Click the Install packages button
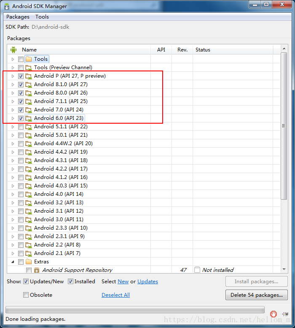295x328 pixels. [x=257, y=282]
